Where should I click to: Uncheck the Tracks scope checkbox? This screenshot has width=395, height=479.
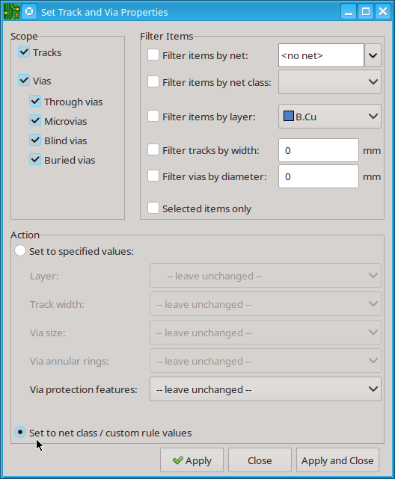click(x=24, y=52)
